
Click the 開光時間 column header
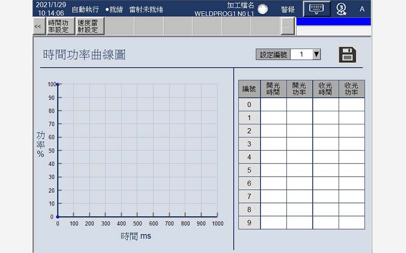(274, 89)
